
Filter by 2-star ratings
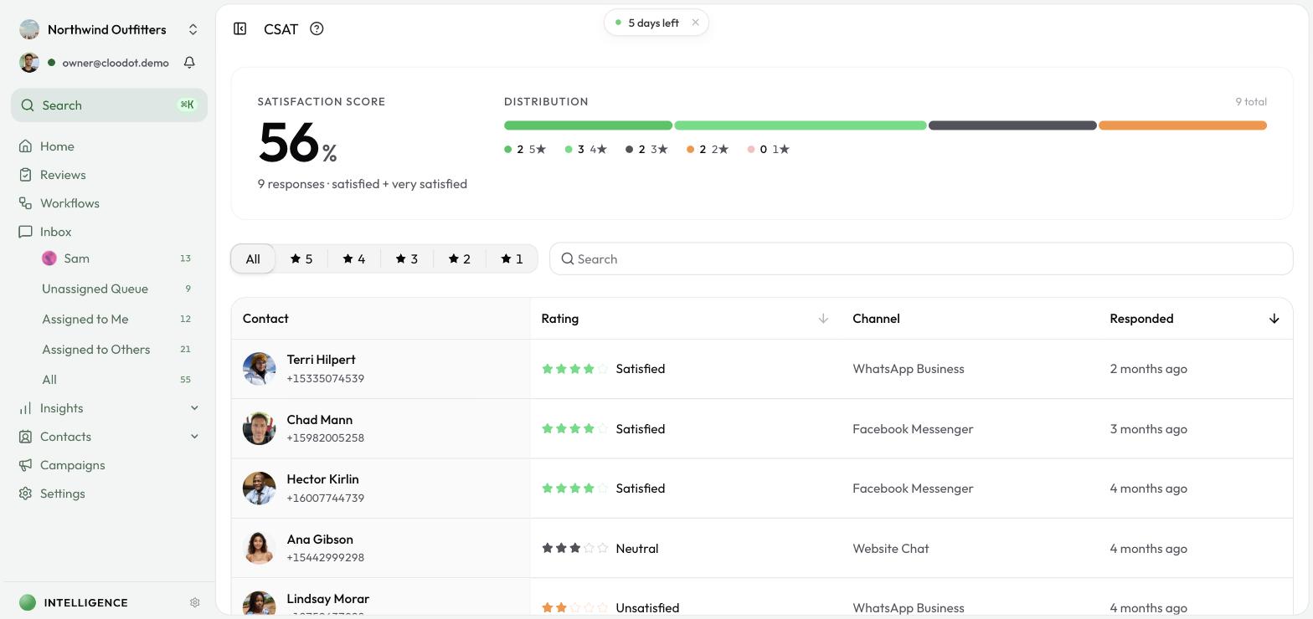point(460,258)
